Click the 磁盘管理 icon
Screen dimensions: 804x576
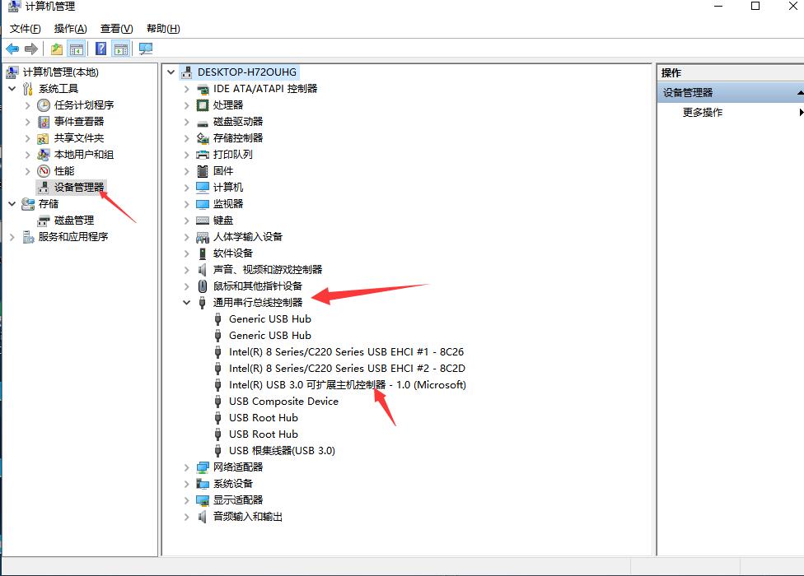pos(44,221)
